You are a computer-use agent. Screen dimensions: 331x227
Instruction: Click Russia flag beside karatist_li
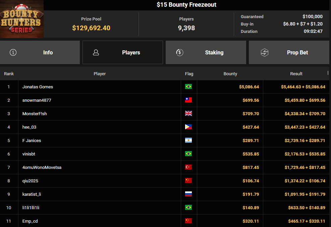[188, 194]
